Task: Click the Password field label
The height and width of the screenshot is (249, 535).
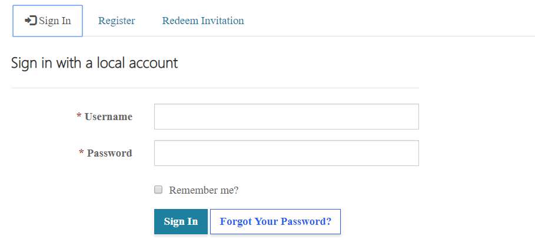Action: click(109, 153)
